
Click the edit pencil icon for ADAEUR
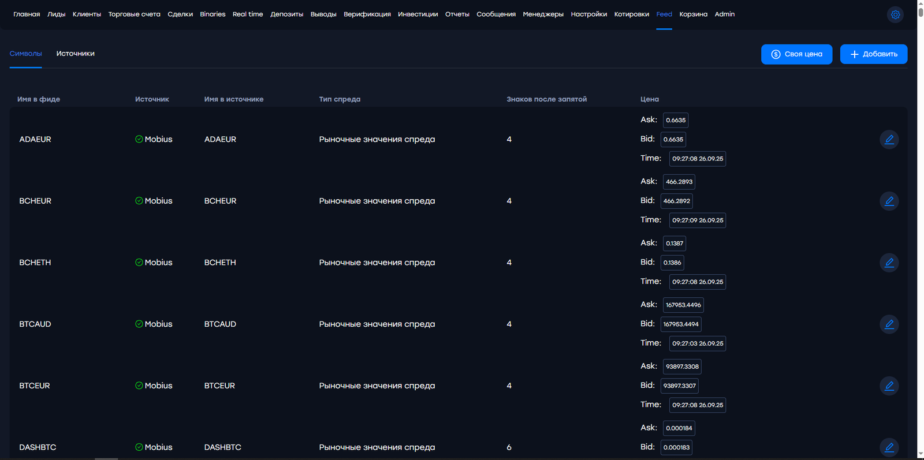point(889,140)
